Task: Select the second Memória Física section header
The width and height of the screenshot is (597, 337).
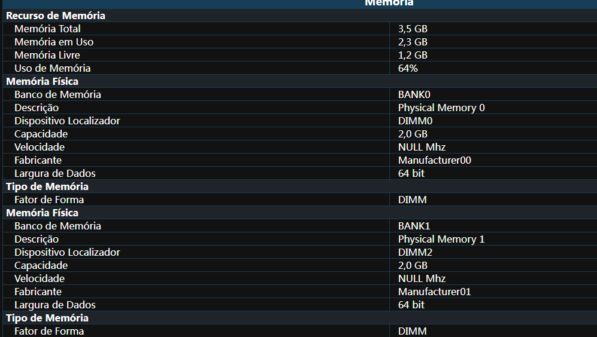Action: click(x=43, y=213)
